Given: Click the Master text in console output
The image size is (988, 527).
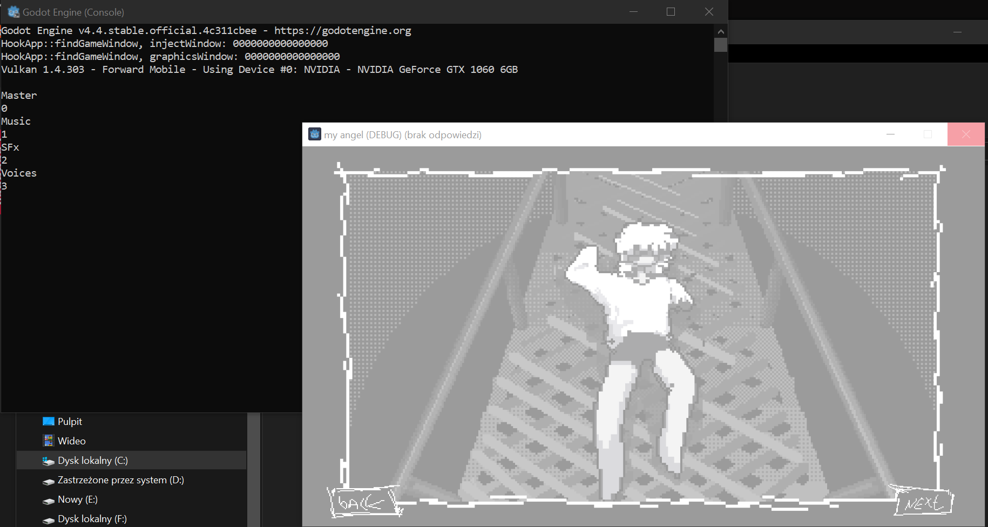Looking at the screenshot, I should 19,95.
